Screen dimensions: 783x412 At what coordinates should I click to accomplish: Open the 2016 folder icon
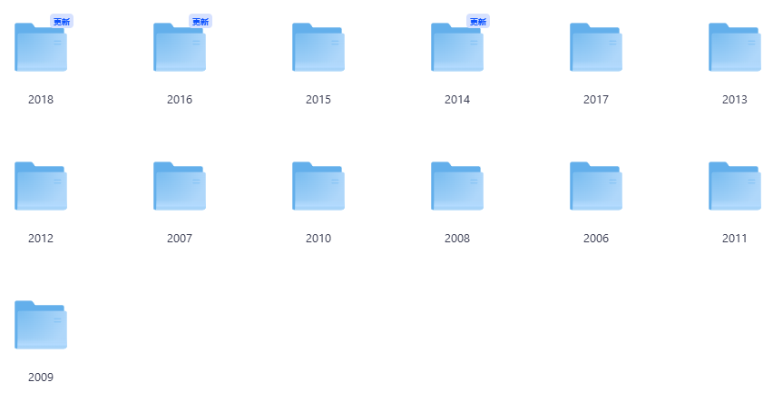coord(180,47)
